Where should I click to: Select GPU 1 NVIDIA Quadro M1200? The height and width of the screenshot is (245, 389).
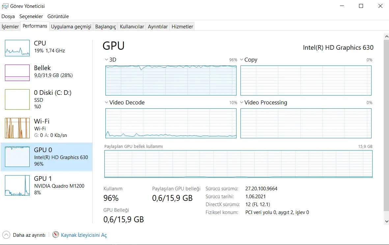[47, 185]
